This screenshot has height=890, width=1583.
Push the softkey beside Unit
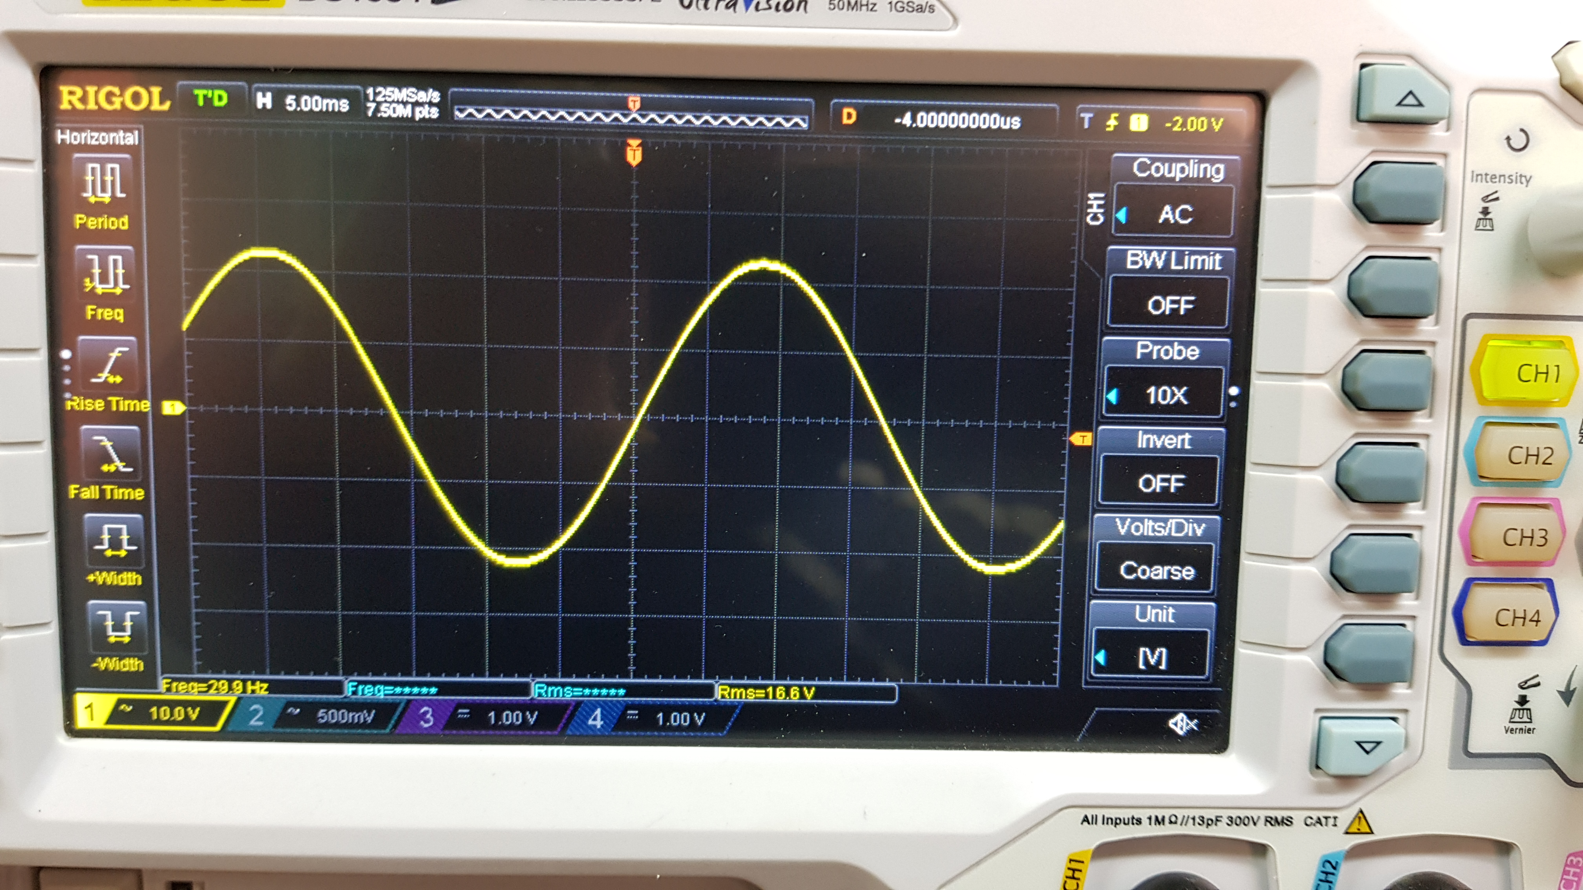pyautogui.click(x=1369, y=653)
